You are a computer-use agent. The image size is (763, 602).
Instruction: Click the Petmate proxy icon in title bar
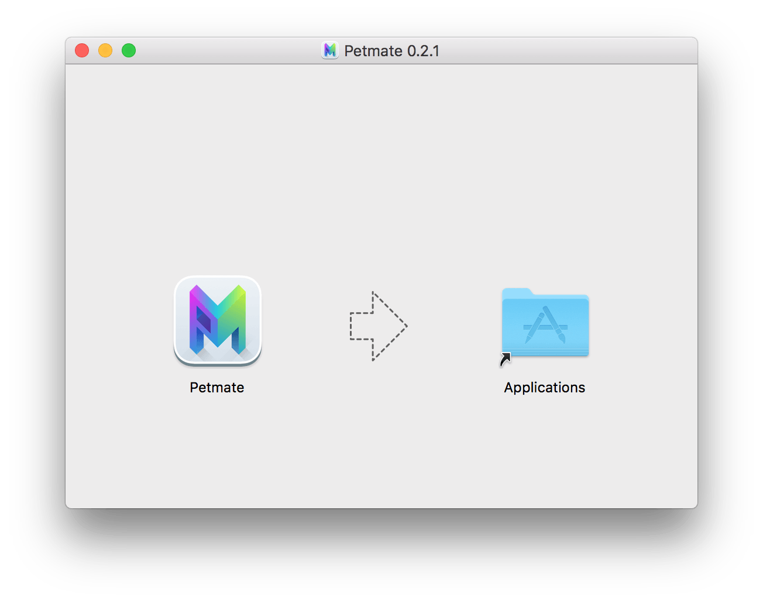tap(330, 50)
